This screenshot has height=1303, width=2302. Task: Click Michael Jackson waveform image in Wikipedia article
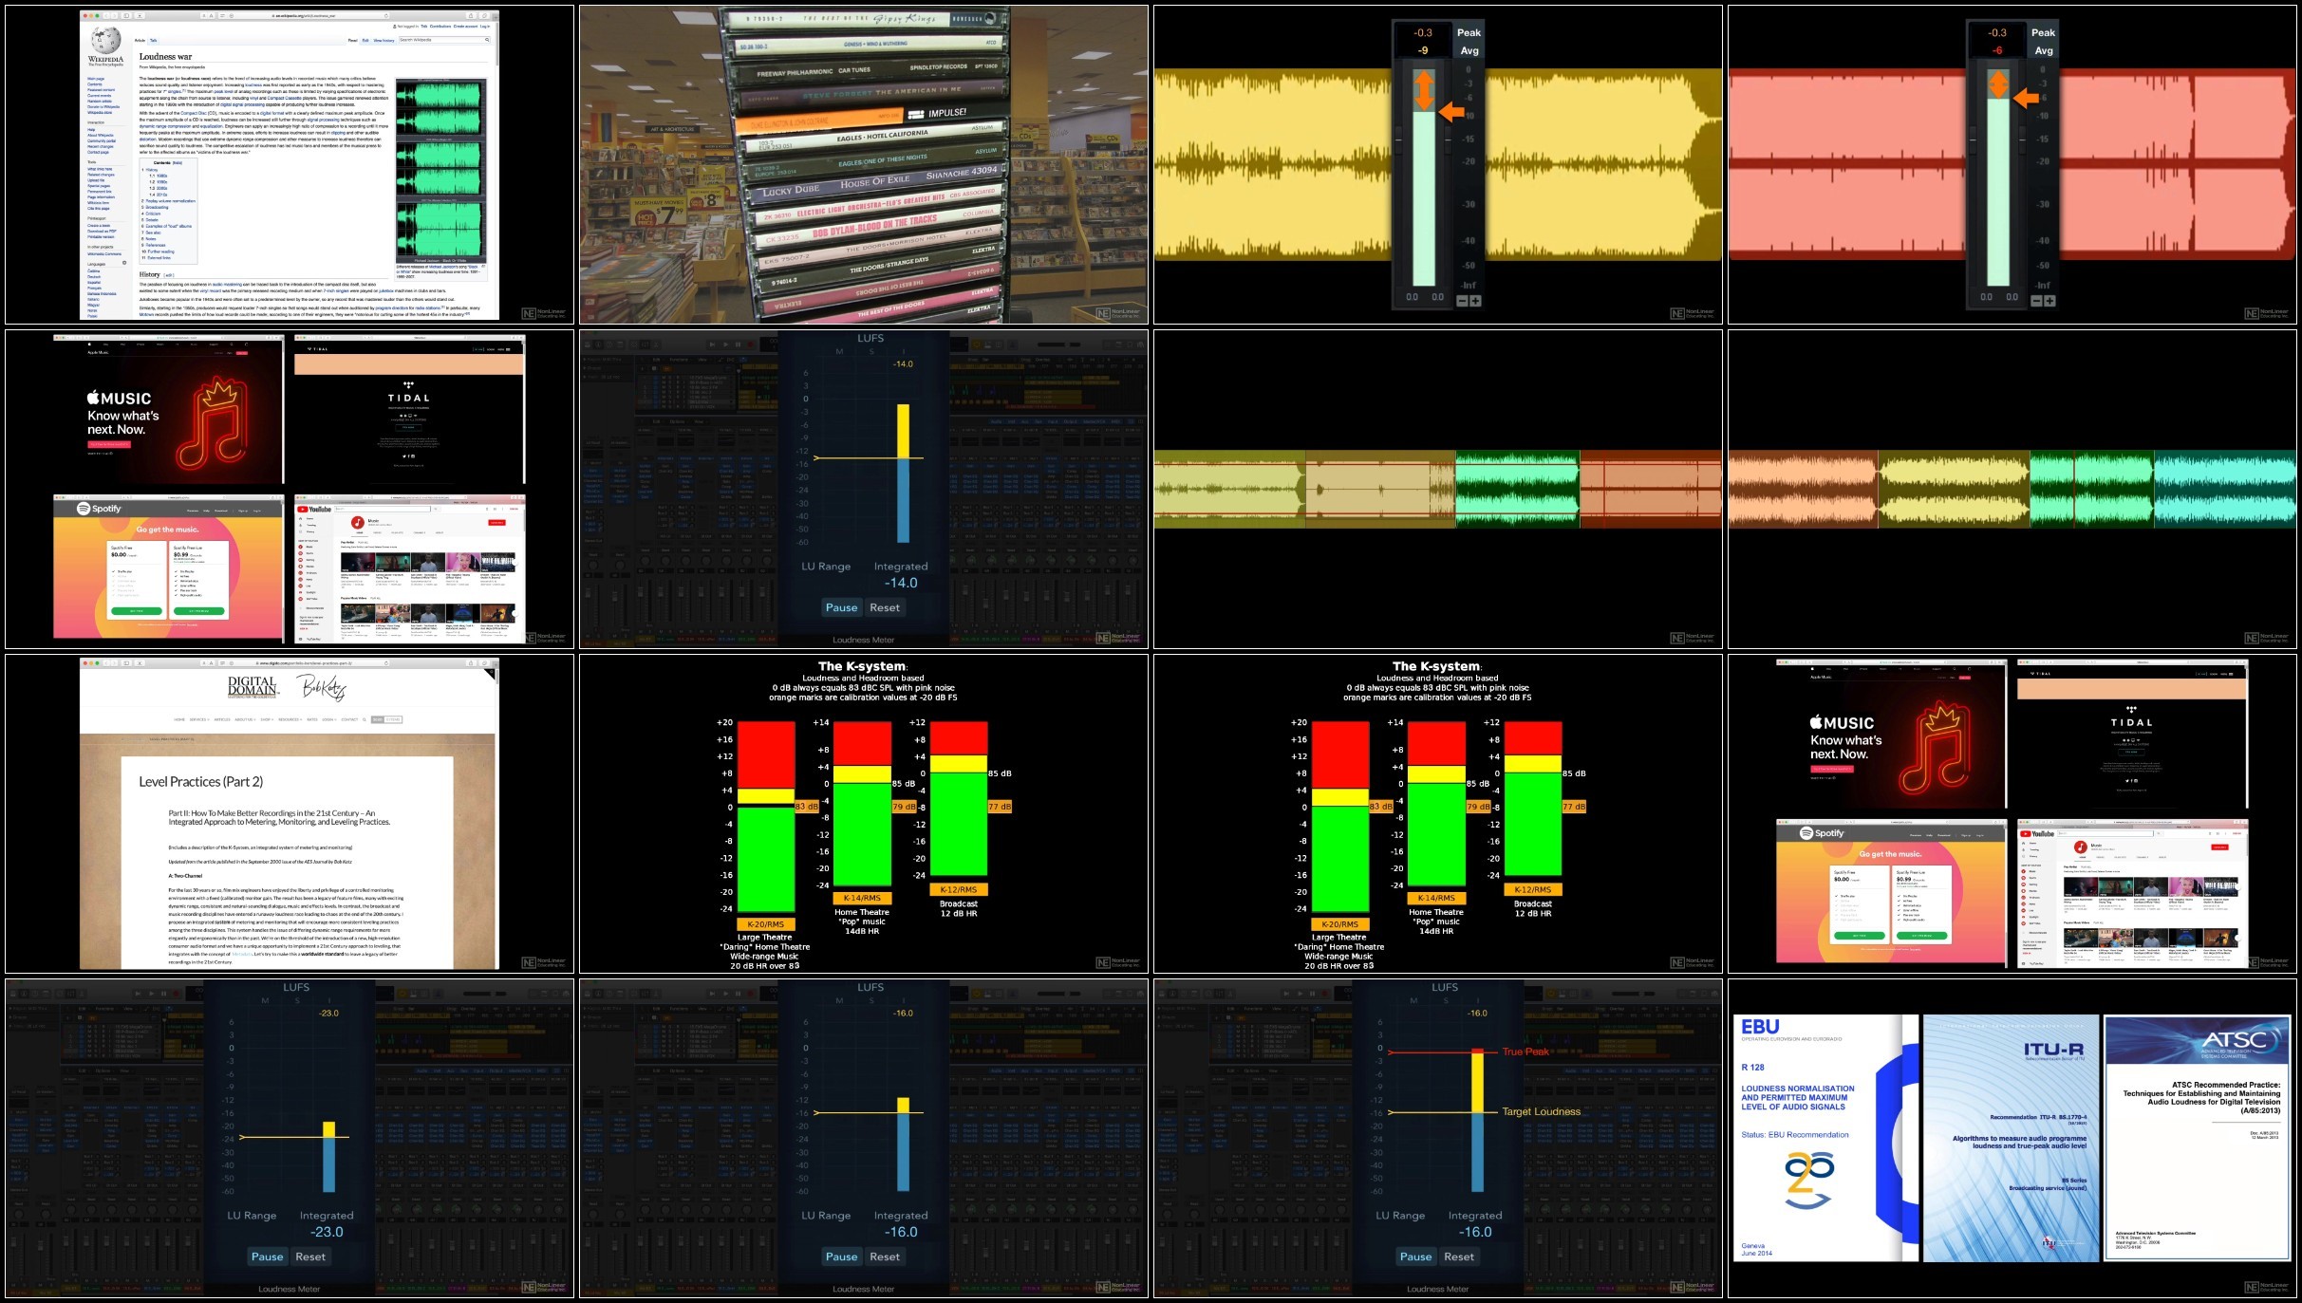[x=440, y=171]
